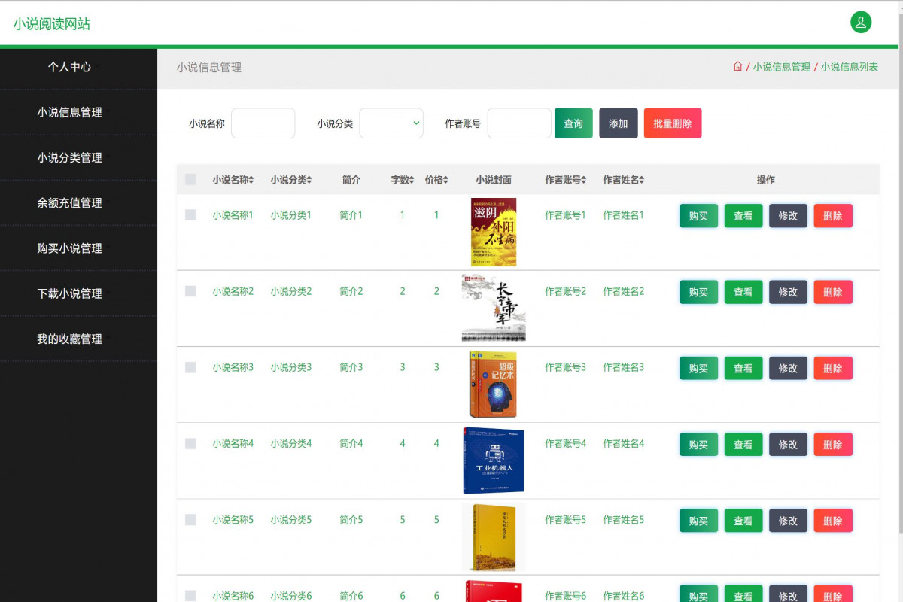
Task: Click the home icon in the breadcrumb
Action: 737,66
